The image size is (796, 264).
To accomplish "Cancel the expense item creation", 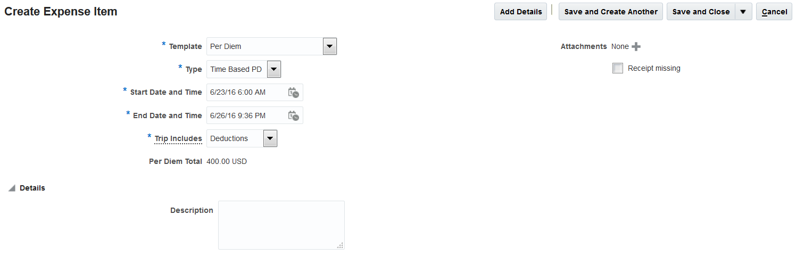I will [774, 12].
